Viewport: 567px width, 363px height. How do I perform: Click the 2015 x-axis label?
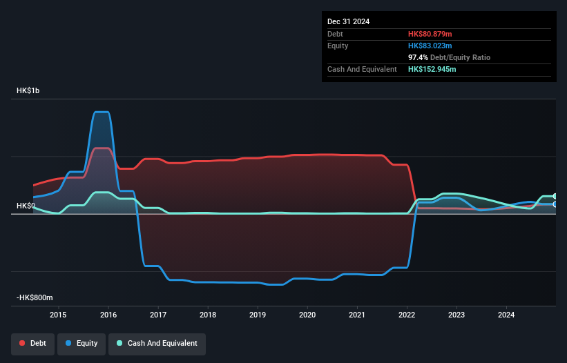pyautogui.click(x=58, y=315)
